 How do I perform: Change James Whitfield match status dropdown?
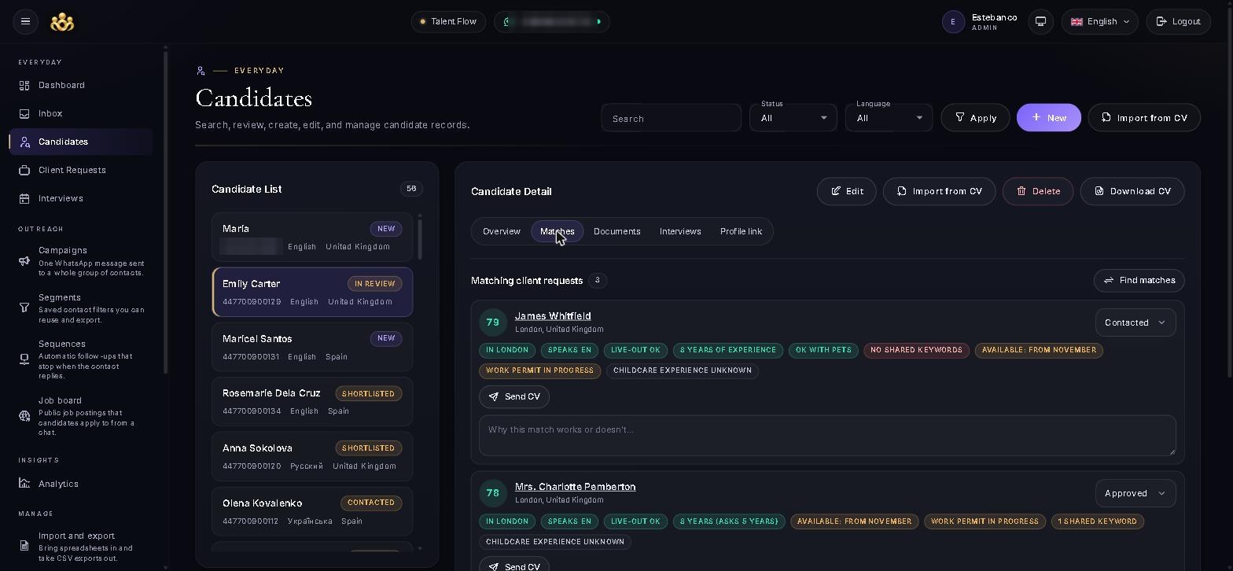pyautogui.click(x=1135, y=322)
